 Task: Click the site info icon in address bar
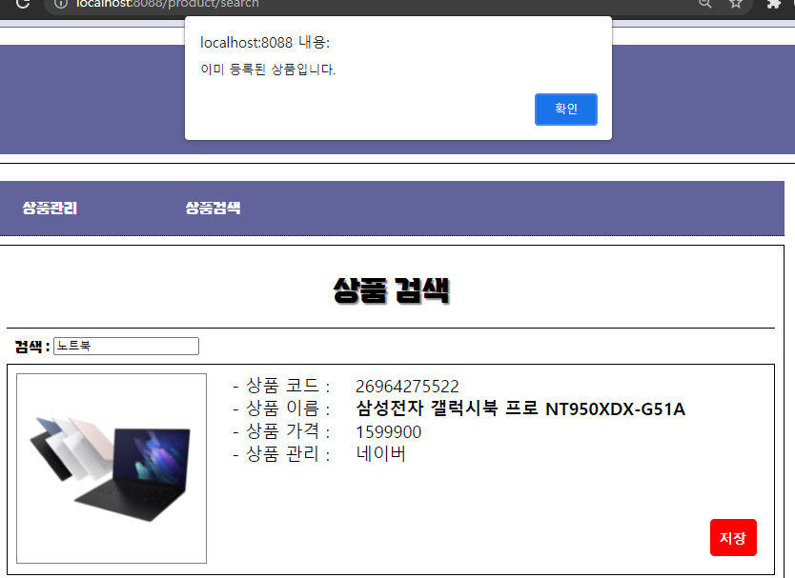tap(61, 4)
